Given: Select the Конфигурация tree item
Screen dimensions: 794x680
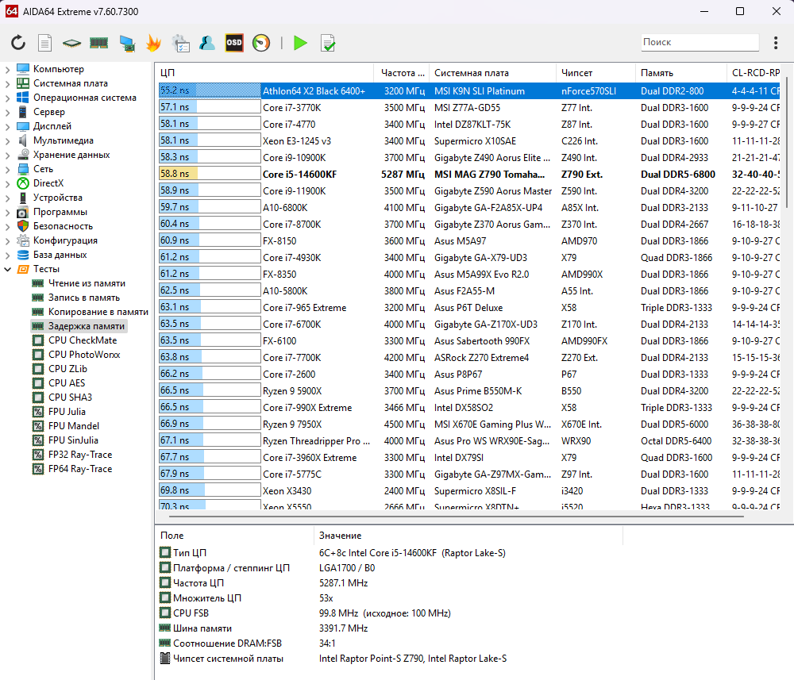Looking at the screenshot, I should click(x=65, y=240).
